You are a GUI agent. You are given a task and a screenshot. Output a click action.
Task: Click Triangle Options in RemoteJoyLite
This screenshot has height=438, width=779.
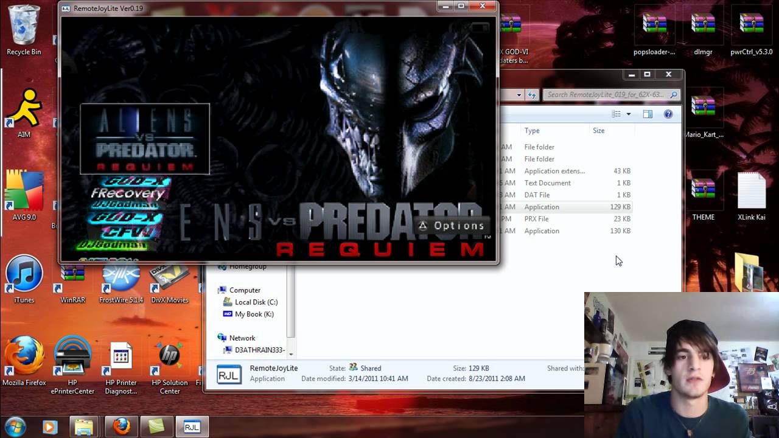pos(451,226)
